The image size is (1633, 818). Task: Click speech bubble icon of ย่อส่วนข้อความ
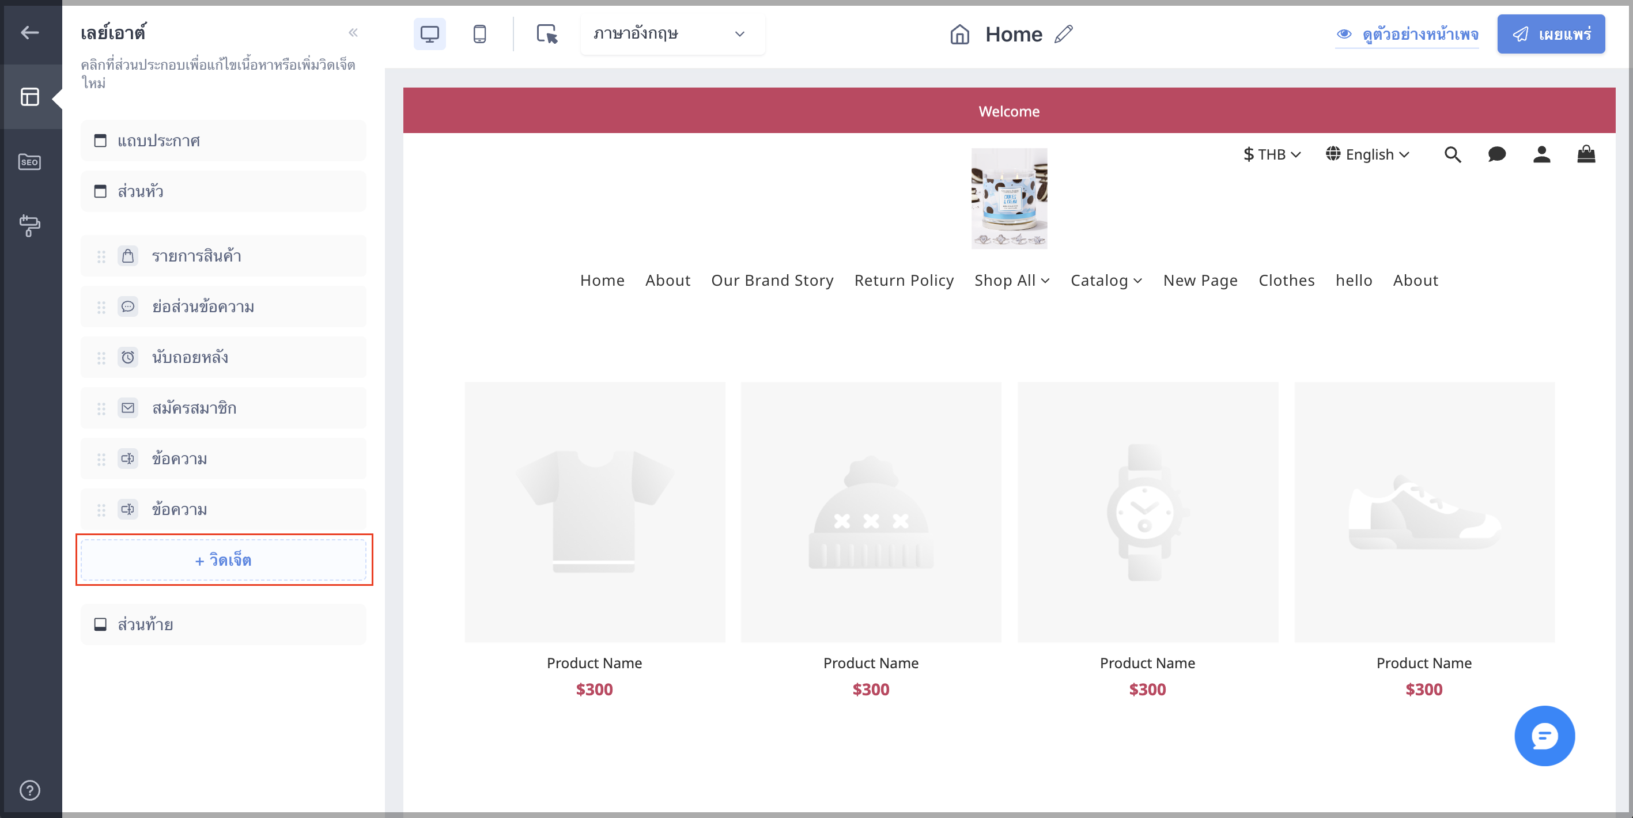[x=128, y=306]
